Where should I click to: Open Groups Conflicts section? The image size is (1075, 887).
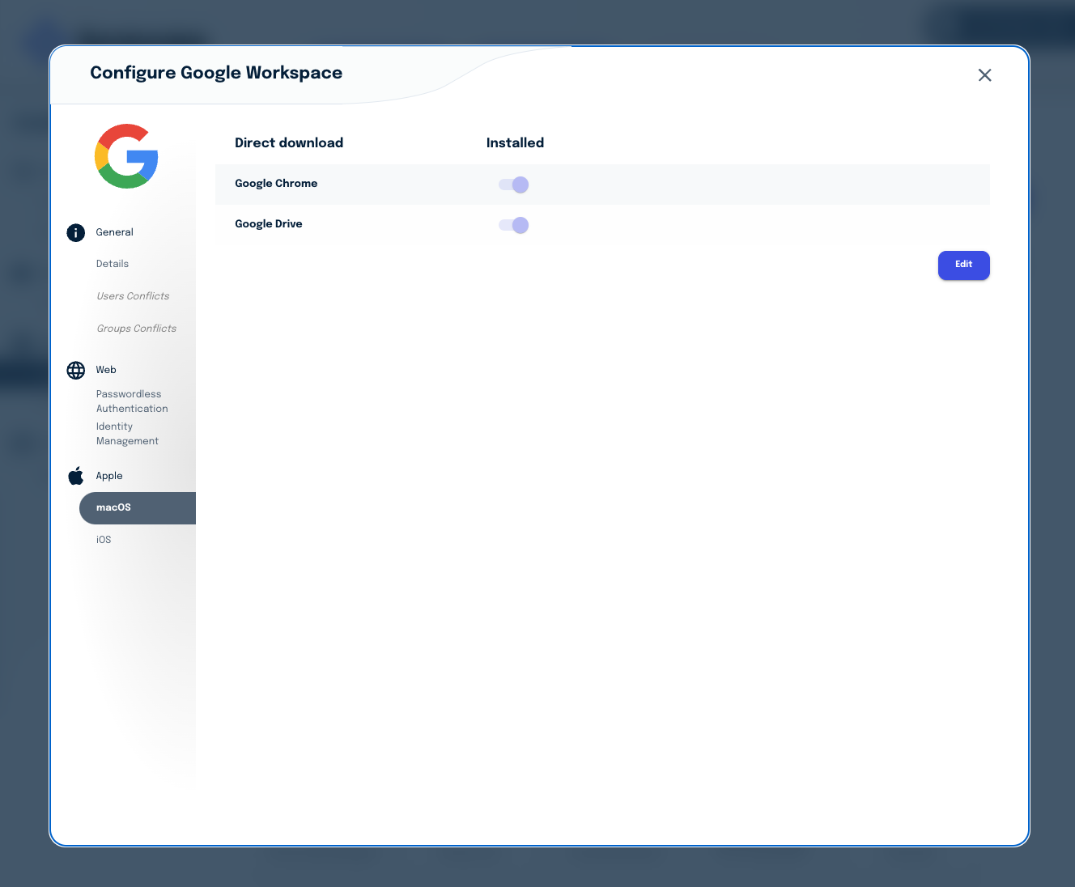[136, 329]
